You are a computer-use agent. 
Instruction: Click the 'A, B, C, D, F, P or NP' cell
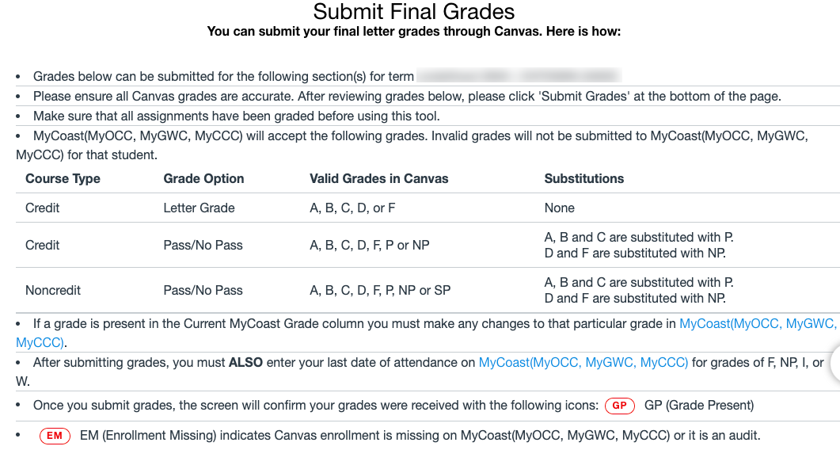(x=369, y=245)
